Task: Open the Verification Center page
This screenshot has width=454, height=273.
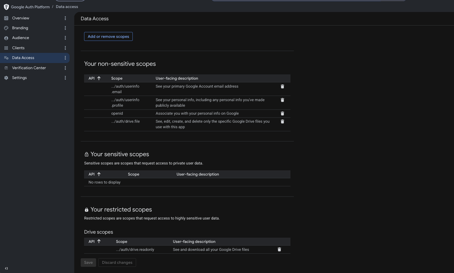Action: (x=29, y=68)
